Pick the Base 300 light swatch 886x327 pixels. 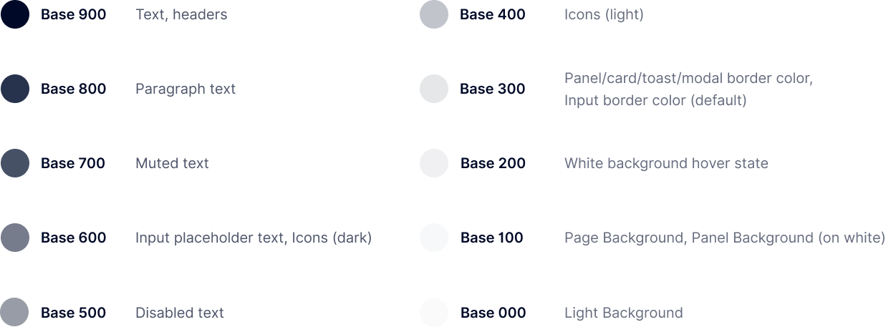click(x=434, y=89)
